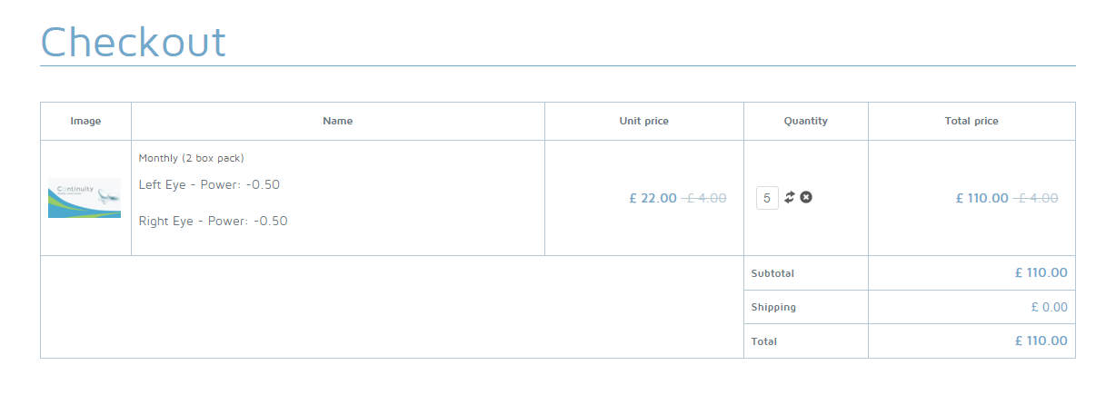Click the Unit price column header

643,121
